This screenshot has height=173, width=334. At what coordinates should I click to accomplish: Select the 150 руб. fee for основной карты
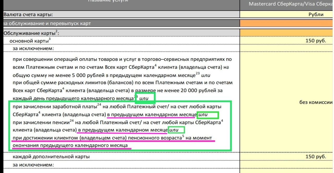(316, 41)
